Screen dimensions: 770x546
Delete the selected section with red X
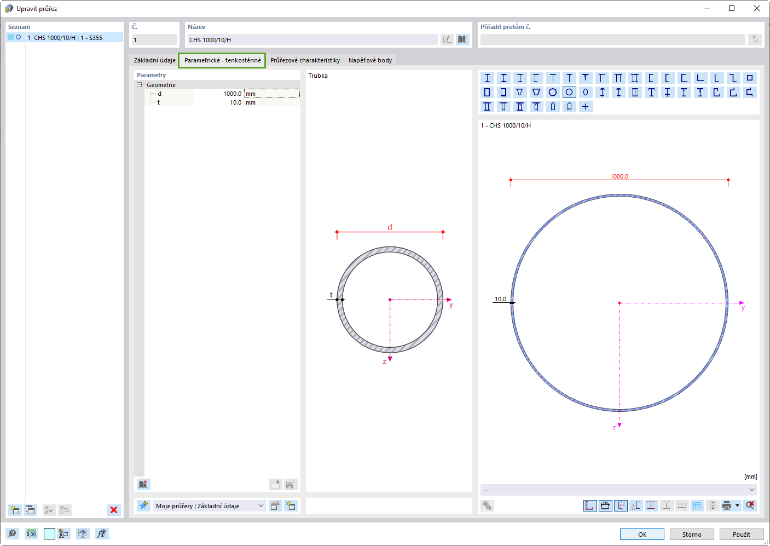point(114,510)
